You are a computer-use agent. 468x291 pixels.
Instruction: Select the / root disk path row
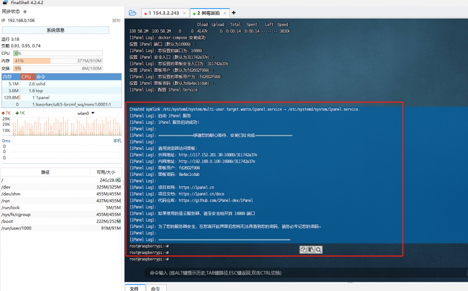pyautogui.click(x=61, y=180)
